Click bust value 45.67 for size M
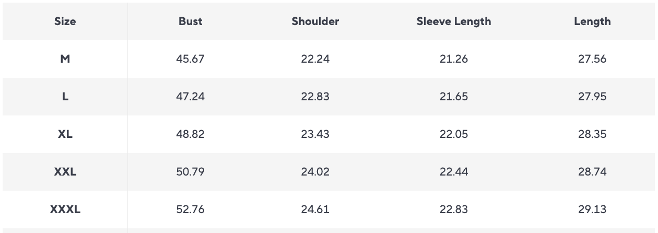This screenshot has height=233, width=658. tap(191, 59)
